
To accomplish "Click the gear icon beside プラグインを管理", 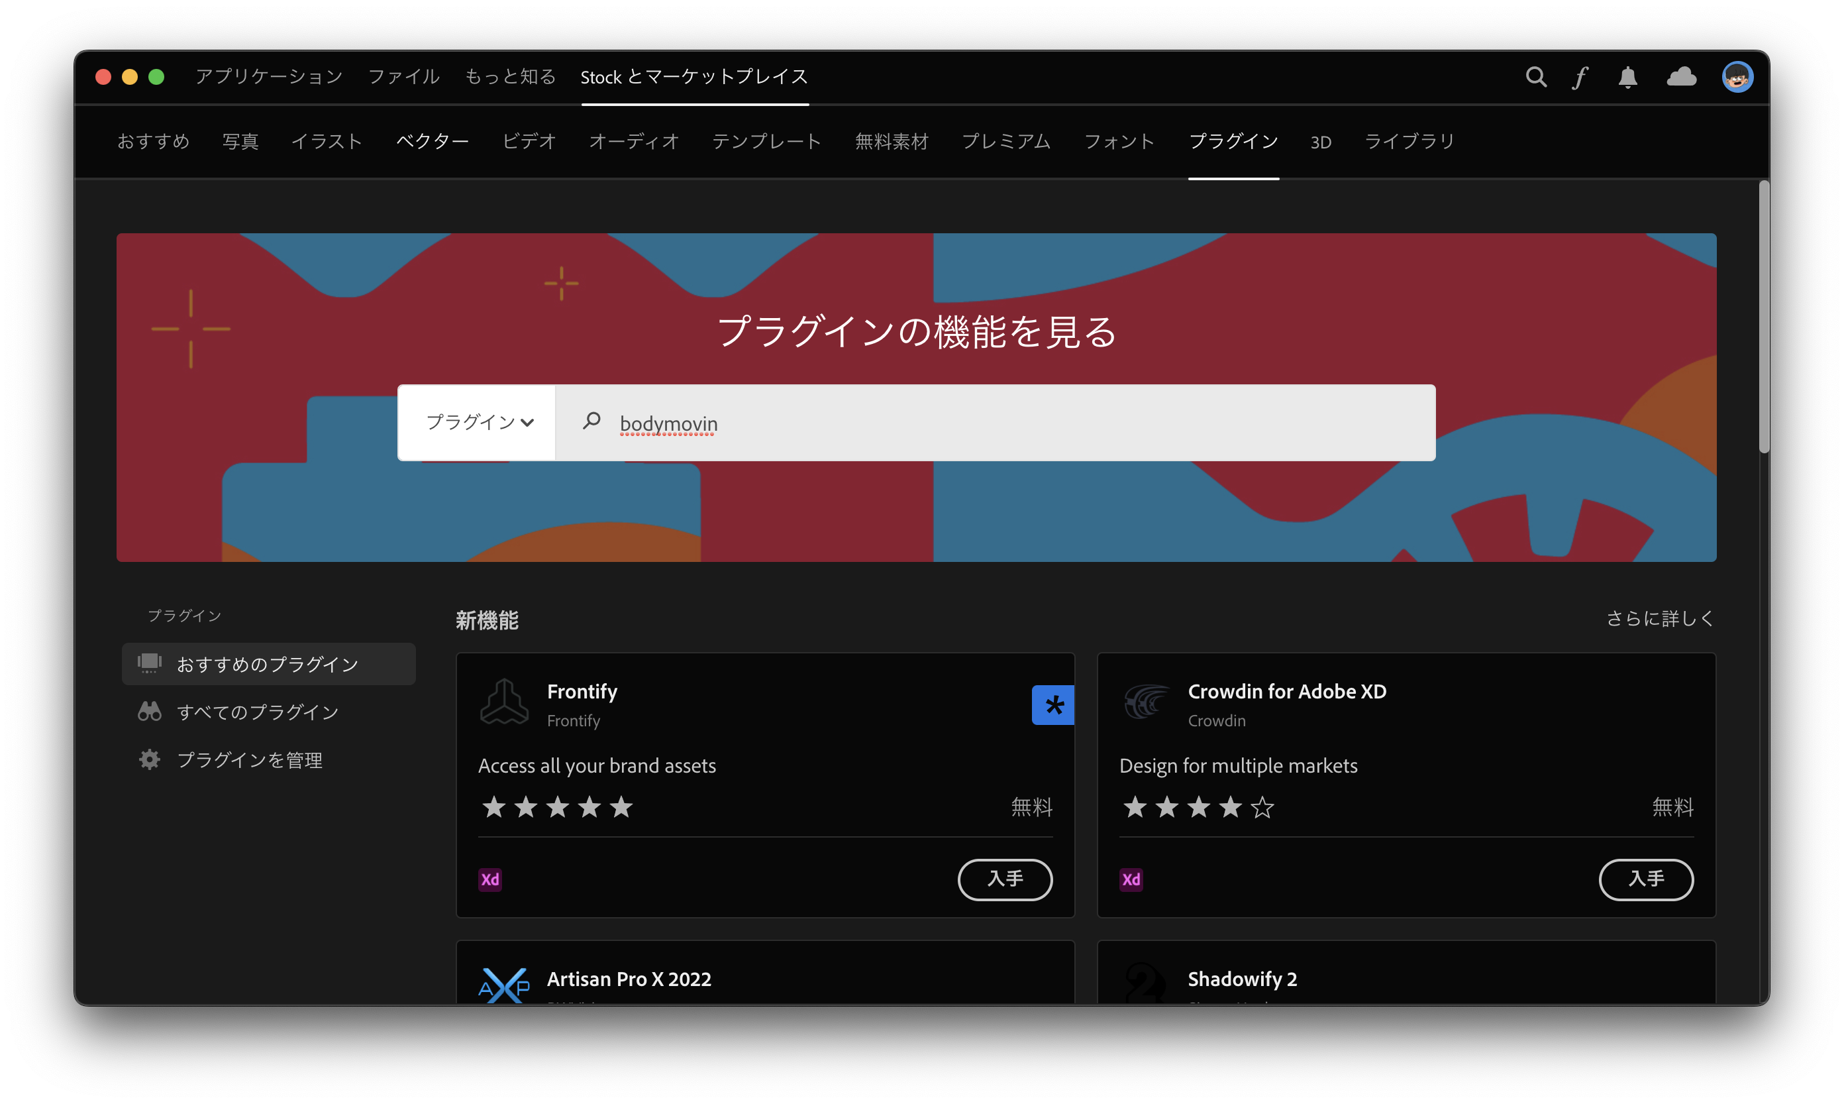I will (x=150, y=759).
